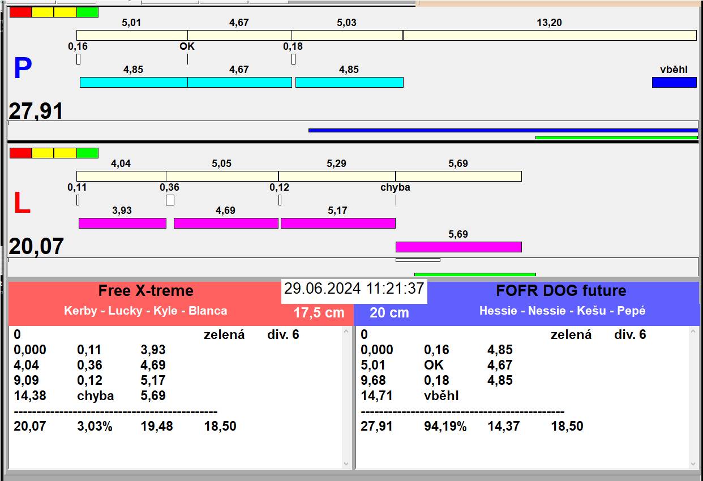The image size is (703, 481).
Task: Click the Kerby - Lucky - Kyle - Blanca lineup
Action: point(145,311)
